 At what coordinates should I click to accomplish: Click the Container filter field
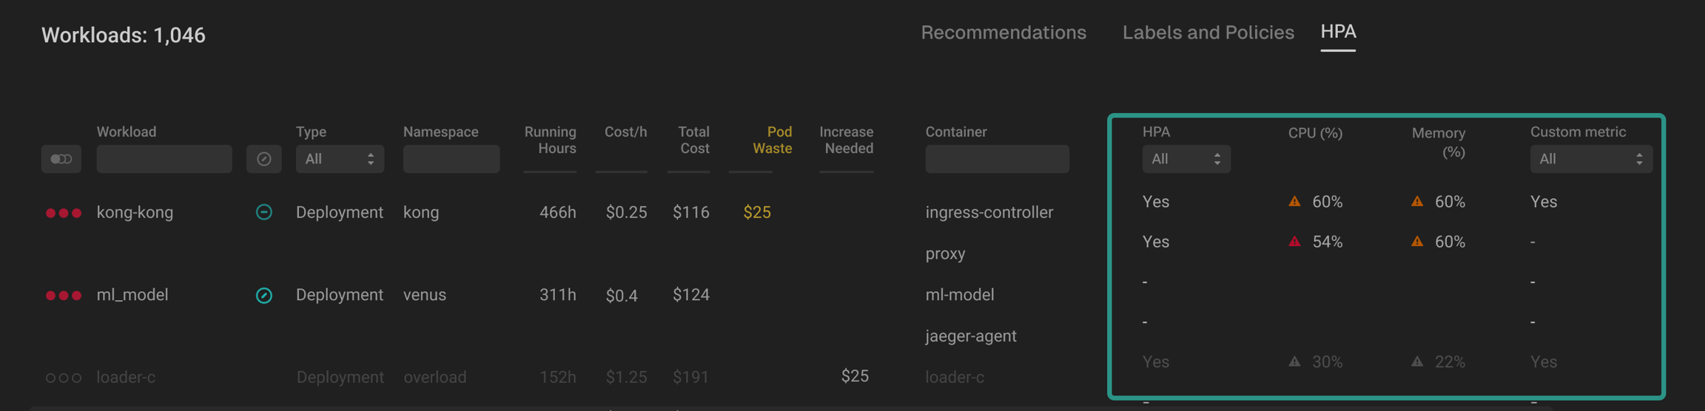pyautogui.click(x=997, y=159)
